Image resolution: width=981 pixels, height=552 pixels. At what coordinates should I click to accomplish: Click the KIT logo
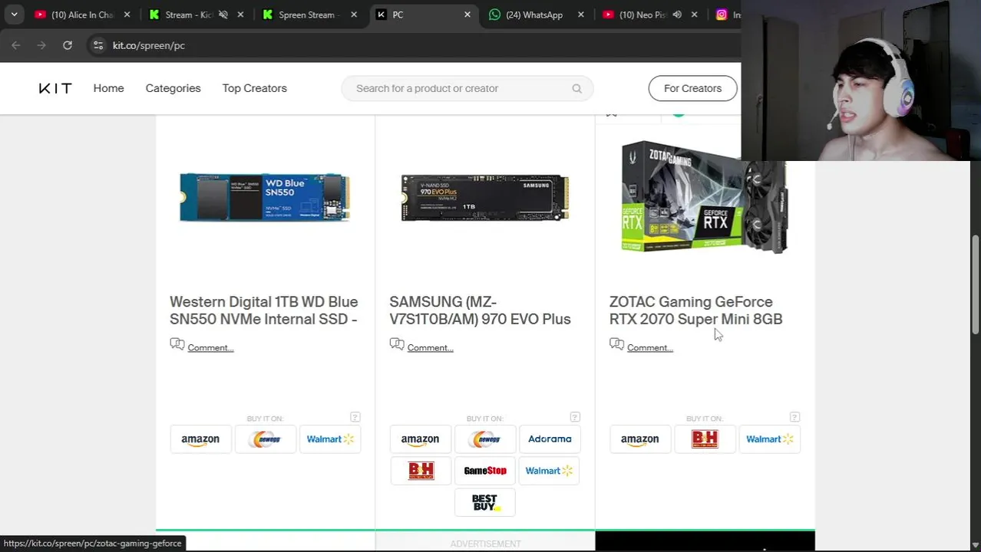(x=55, y=88)
